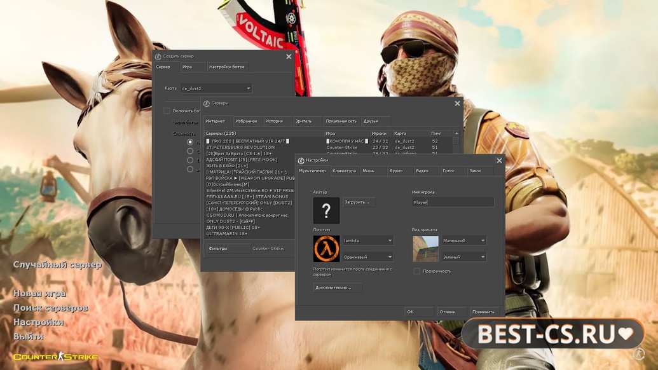Select the АДСКИЙ ПОБЕГ [JB] server
This screenshot has width=658, height=370.
250,160
